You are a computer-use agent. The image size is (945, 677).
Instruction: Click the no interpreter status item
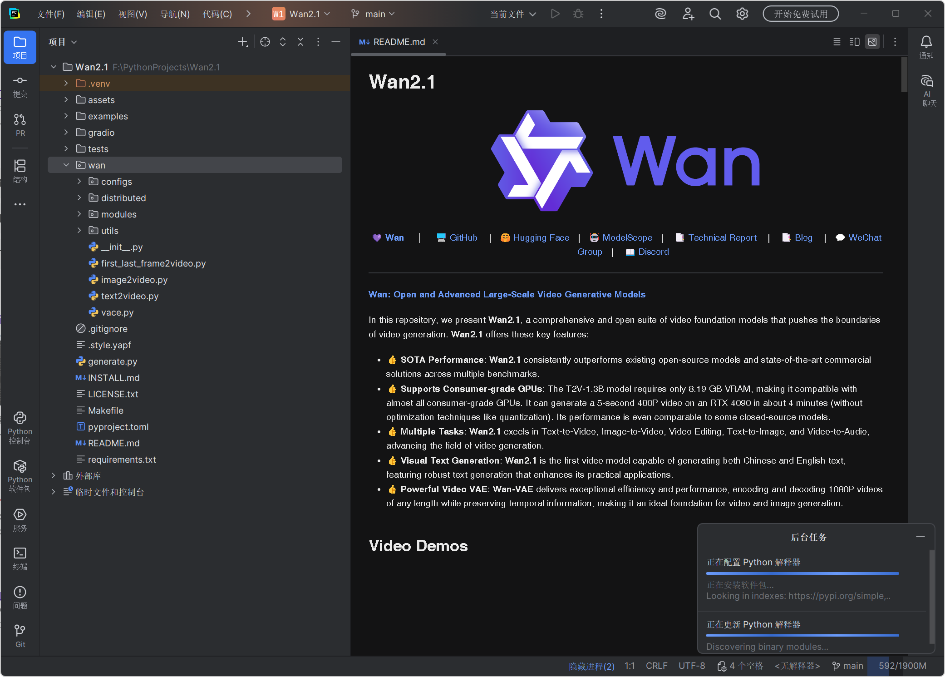click(797, 666)
